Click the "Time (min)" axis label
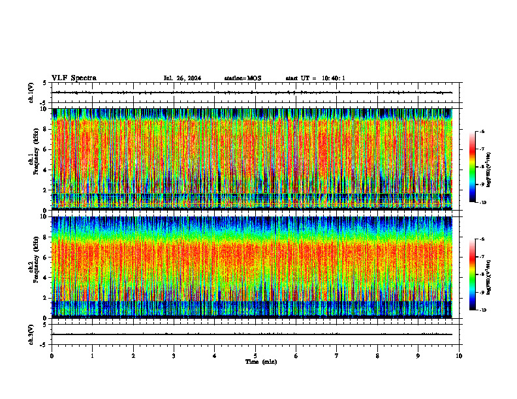Image resolution: width=517 pixels, height=399 pixels. 261,362
